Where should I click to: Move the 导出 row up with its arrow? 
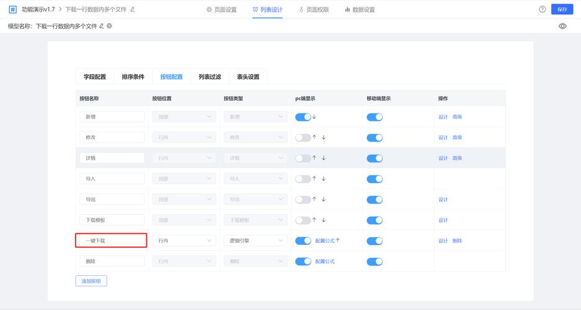click(314, 199)
